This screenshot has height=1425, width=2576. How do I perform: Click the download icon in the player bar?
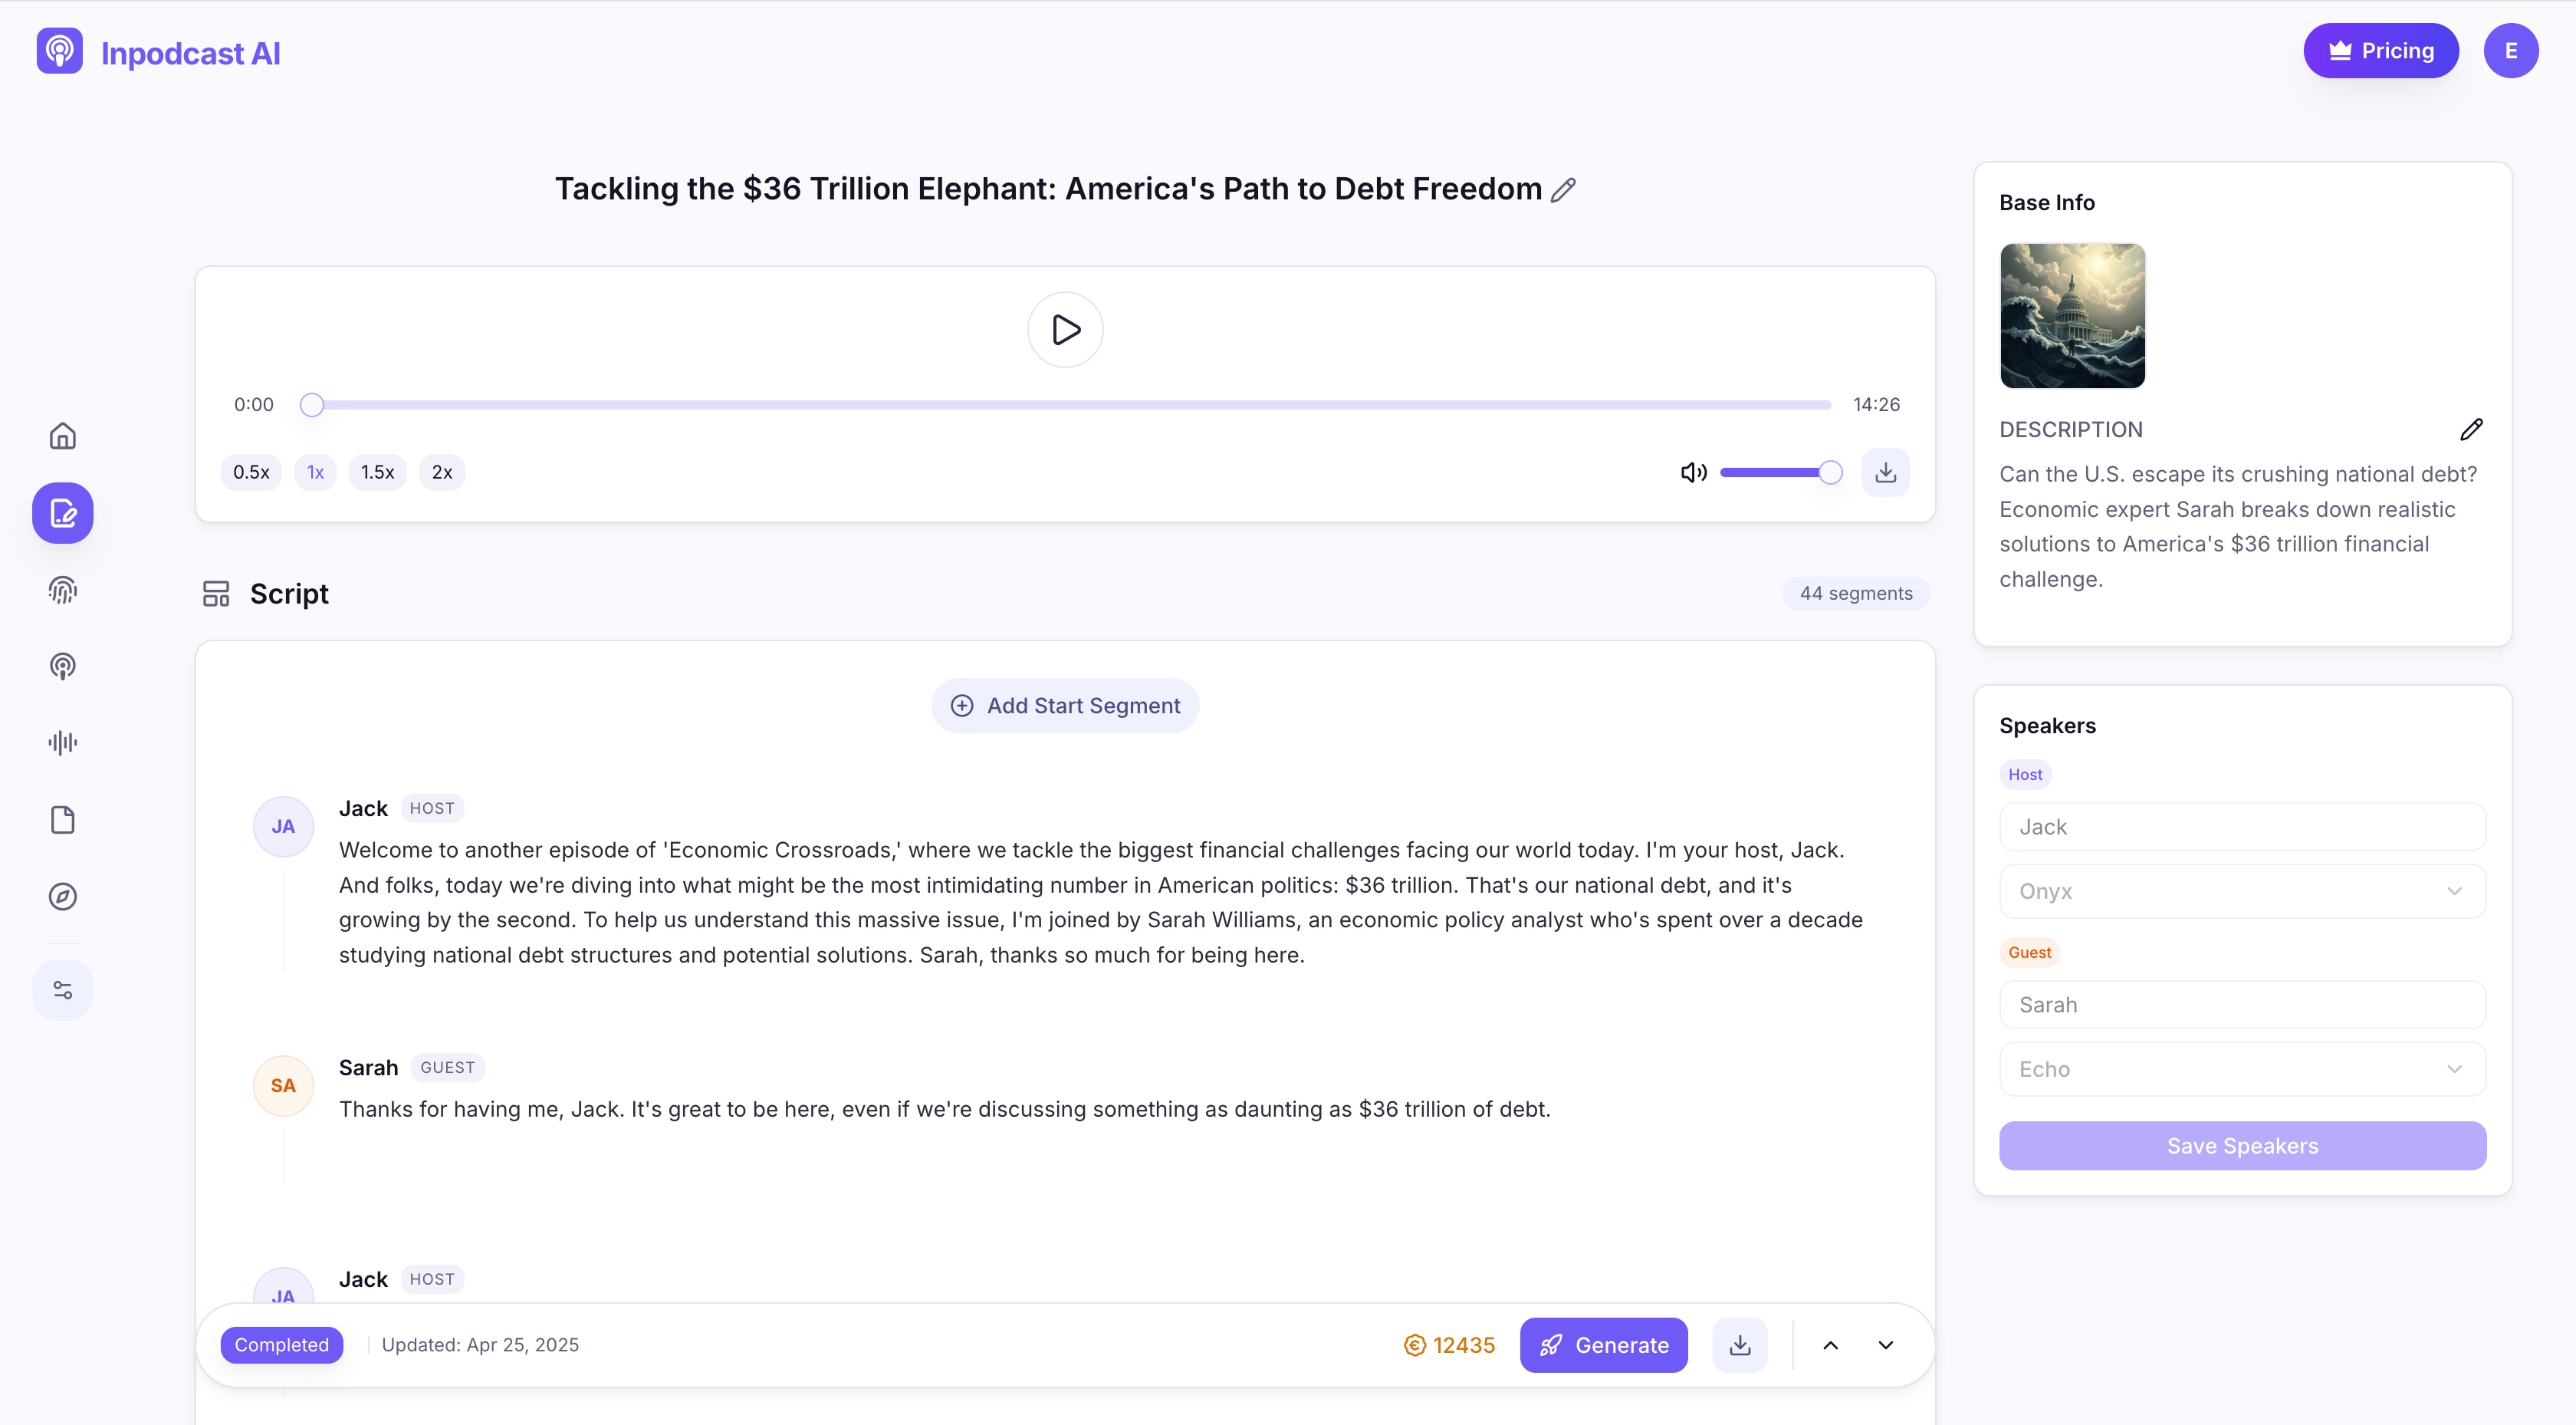click(x=1886, y=472)
